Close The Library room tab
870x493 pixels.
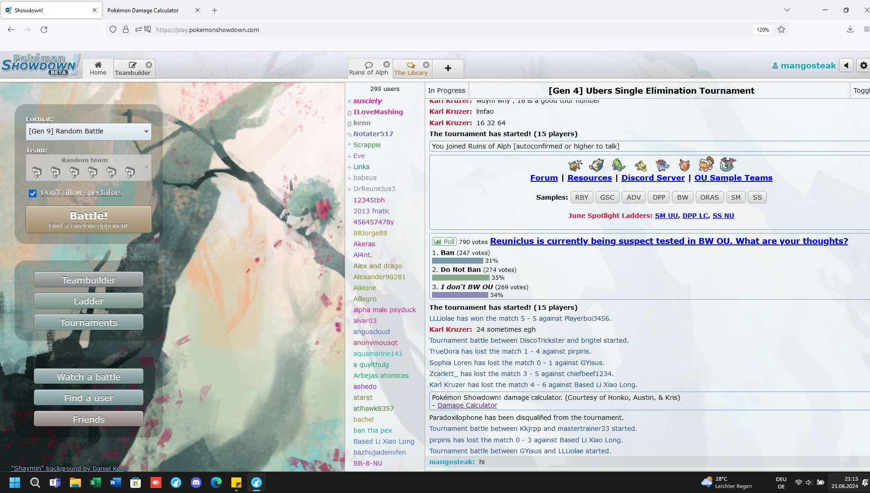[x=426, y=65]
